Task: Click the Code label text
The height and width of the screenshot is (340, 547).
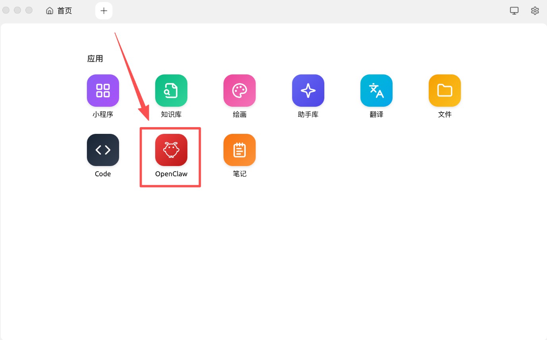Action: coord(102,174)
